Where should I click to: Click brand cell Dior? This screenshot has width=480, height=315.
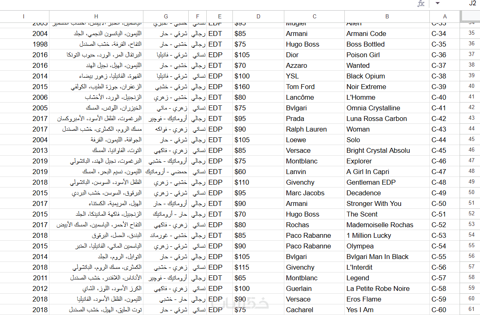pos(315,55)
